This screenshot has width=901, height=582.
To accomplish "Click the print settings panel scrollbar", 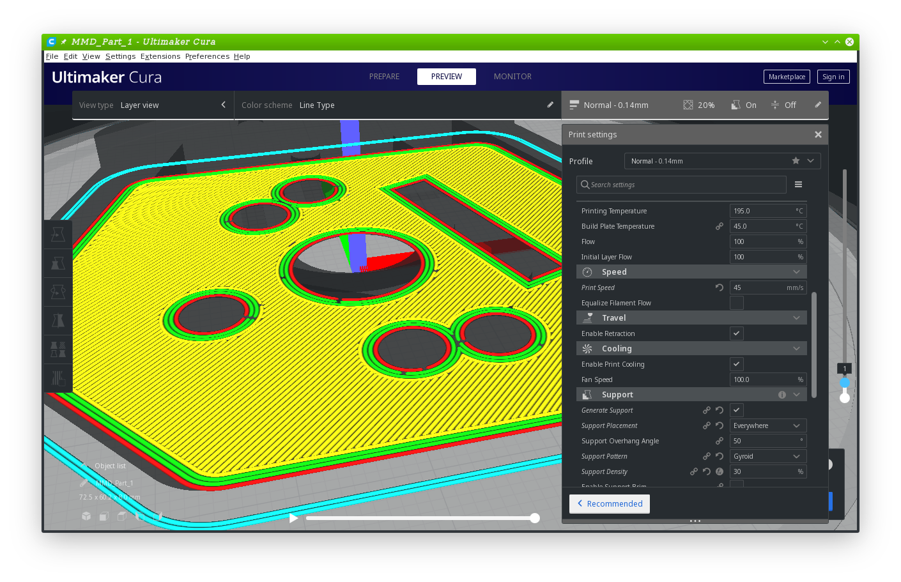I will pos(814,345).
